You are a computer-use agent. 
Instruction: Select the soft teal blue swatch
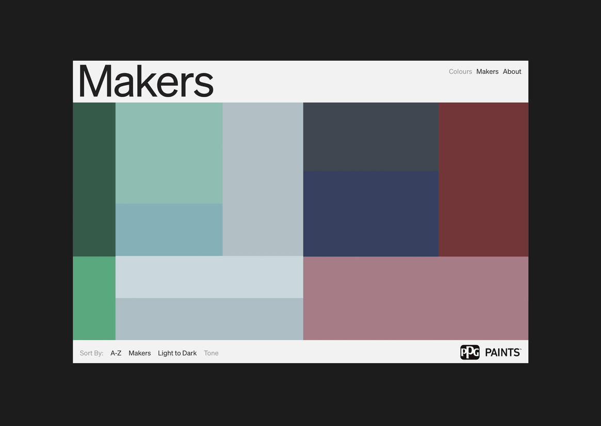[x=169, y=230]
